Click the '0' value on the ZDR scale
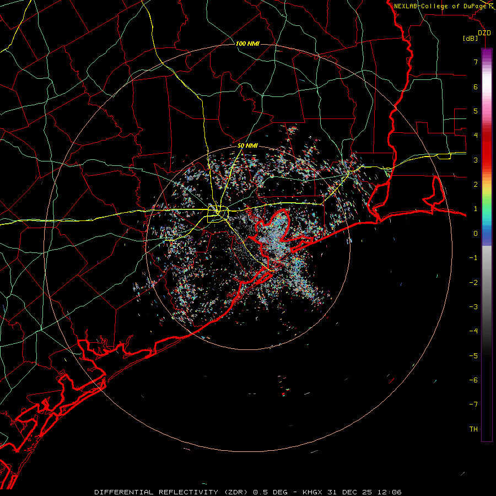This screenshot has width=496, height=496. [476, 234]
